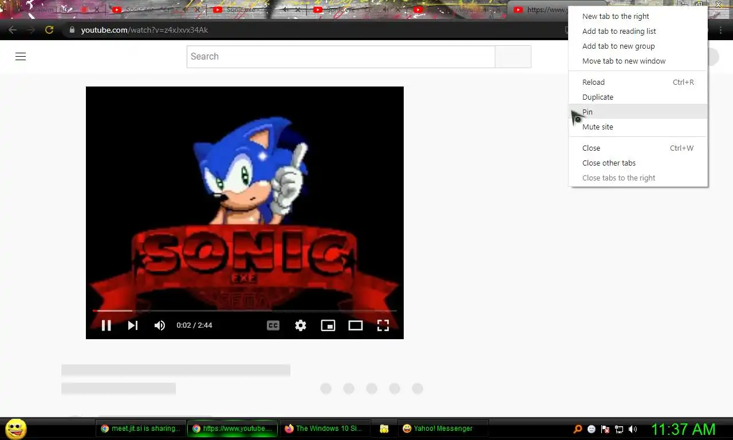Reload the page from the address bar
Screen dimensions: 733x440
click(x=49, y=30)
